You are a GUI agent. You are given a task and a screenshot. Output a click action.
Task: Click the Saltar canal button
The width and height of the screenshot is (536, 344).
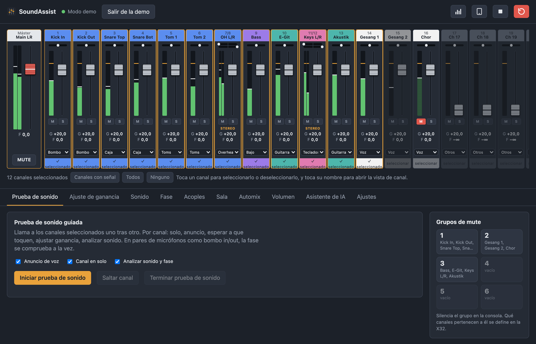(x=118, y=278)
